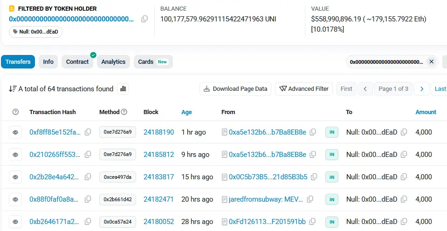Preview transaction 0x2b28e4a642 with eye icon
Screen dimensions: 447x231
pyautogui.click(x=15, y=177)
